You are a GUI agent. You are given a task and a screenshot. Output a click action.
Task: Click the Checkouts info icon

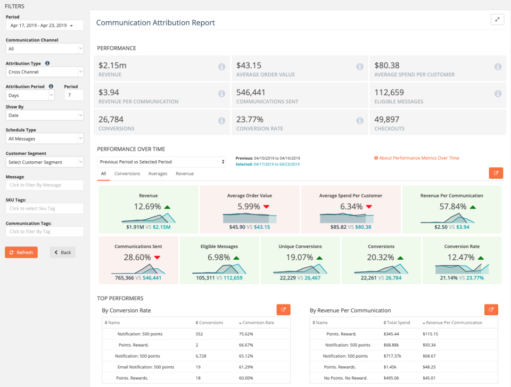point(498,120)
